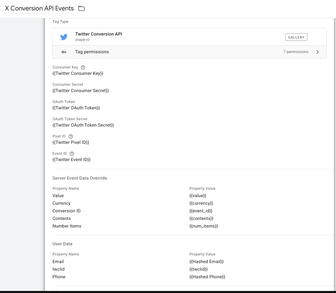Click the Server Event Data Override heading

click(x=80, y=178)
